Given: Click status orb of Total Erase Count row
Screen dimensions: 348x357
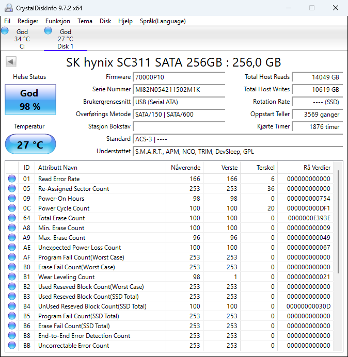Looking at the screenshot, I should 12,218.
